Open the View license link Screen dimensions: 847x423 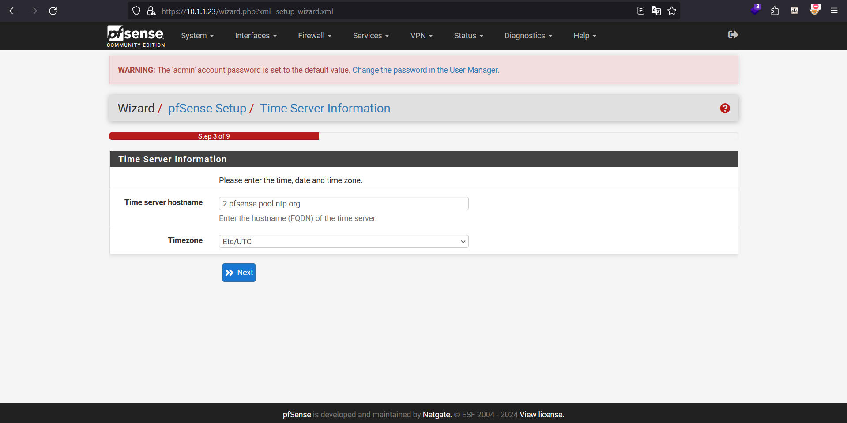542,415
